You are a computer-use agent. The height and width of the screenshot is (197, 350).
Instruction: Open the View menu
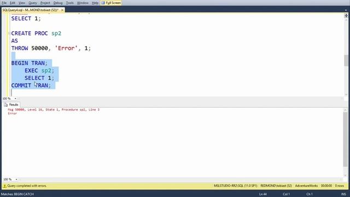click(22, 3)
